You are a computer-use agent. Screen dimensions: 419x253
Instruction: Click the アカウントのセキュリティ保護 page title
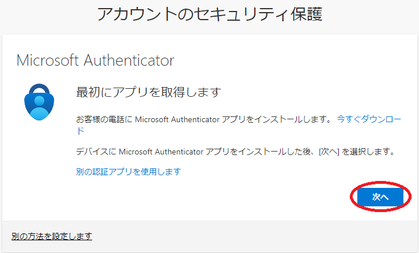pos(210,14)
